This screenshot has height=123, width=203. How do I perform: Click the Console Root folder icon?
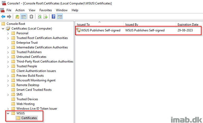[x=3, y=24]
